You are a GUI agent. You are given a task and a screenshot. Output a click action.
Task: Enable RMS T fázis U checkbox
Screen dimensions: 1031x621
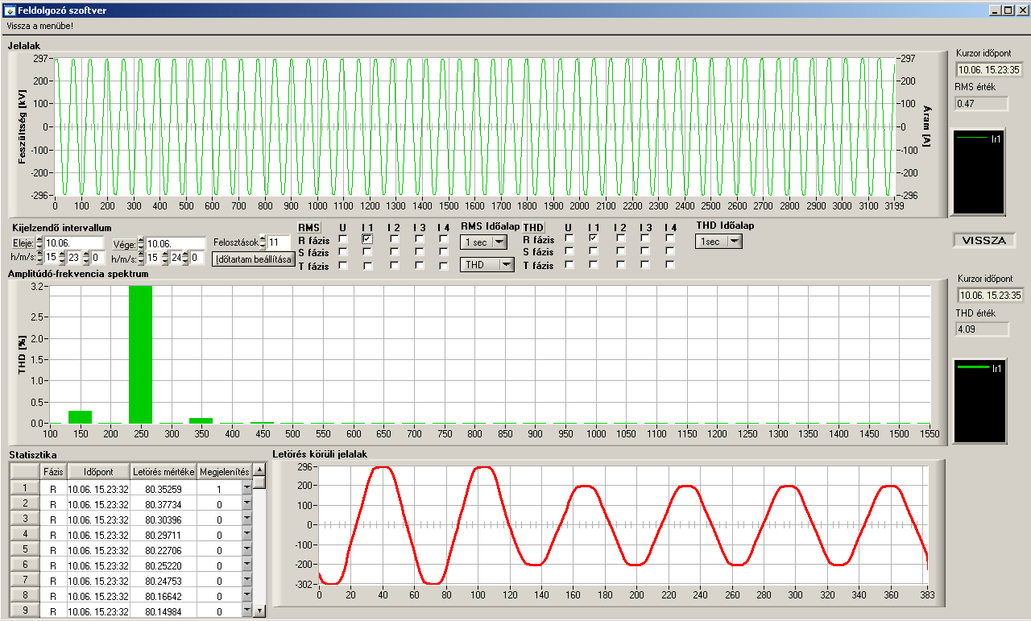[343, 265]
